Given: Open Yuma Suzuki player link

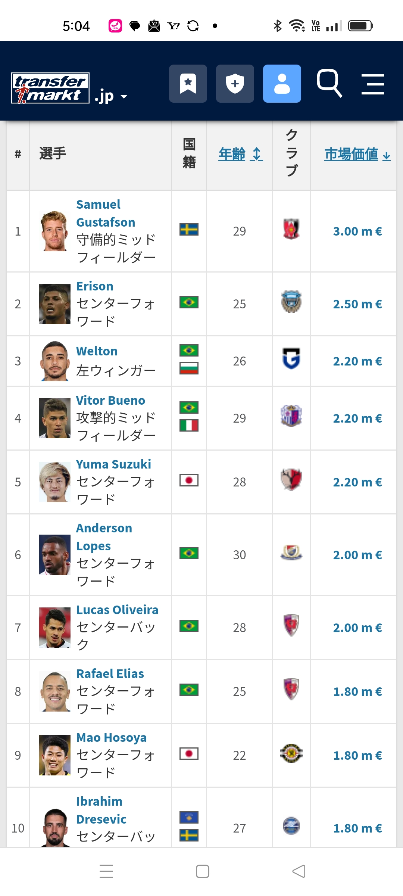Looking at the screenshot, I should pos(113,464).
